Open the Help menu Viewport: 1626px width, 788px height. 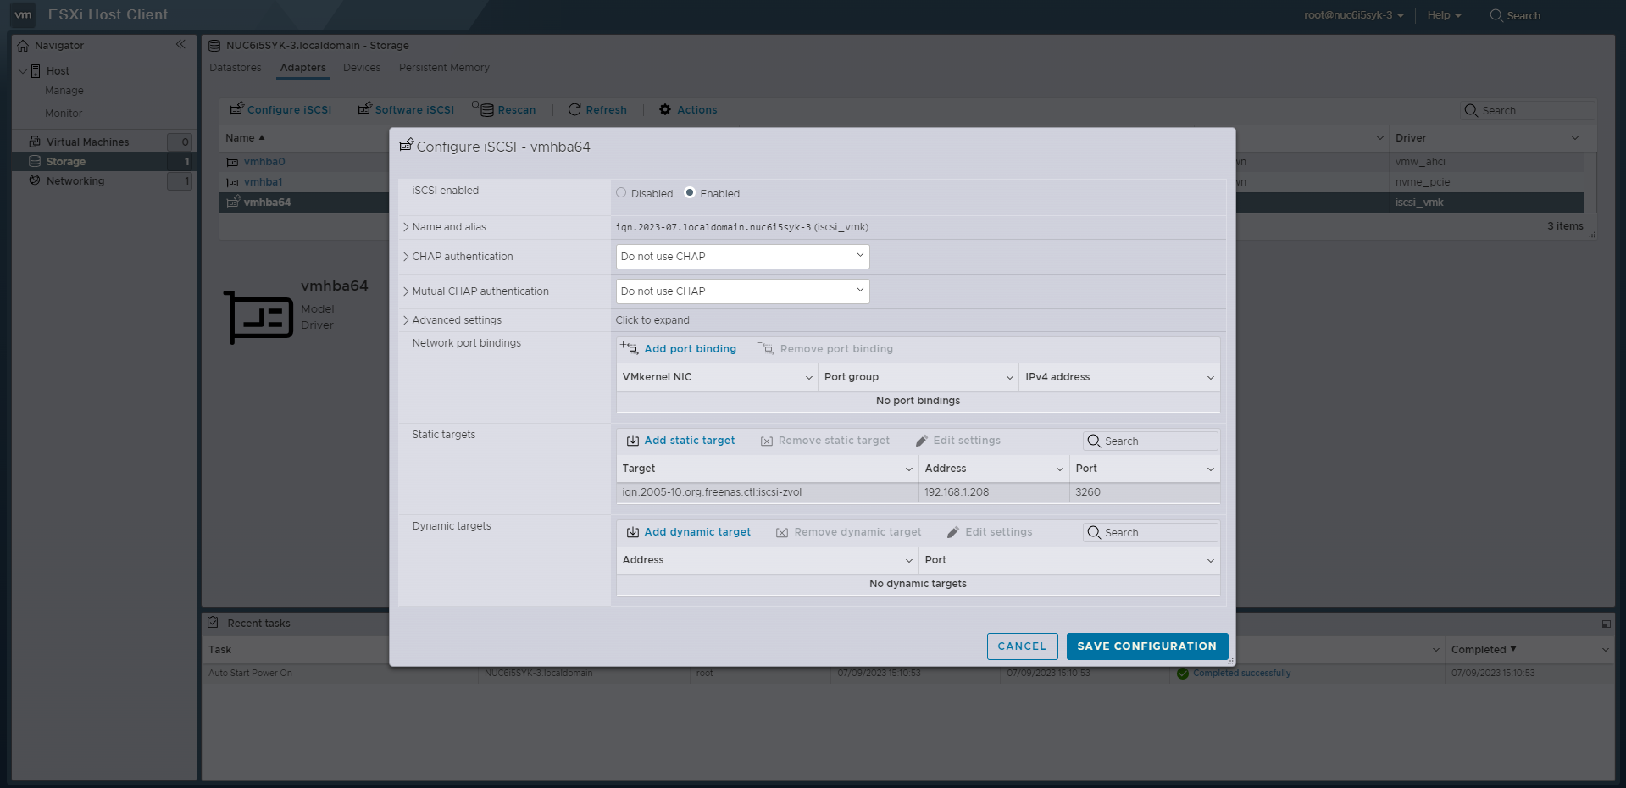pyautogui.click(x=1443, y=15)
